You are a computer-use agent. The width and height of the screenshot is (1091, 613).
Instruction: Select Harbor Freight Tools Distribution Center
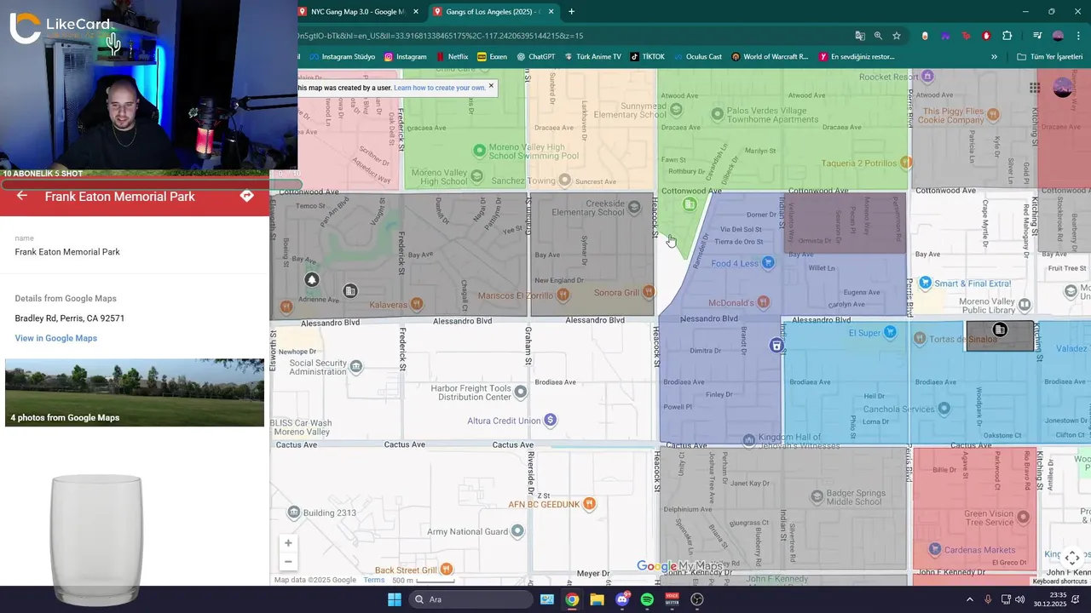[x=478, y=392]
